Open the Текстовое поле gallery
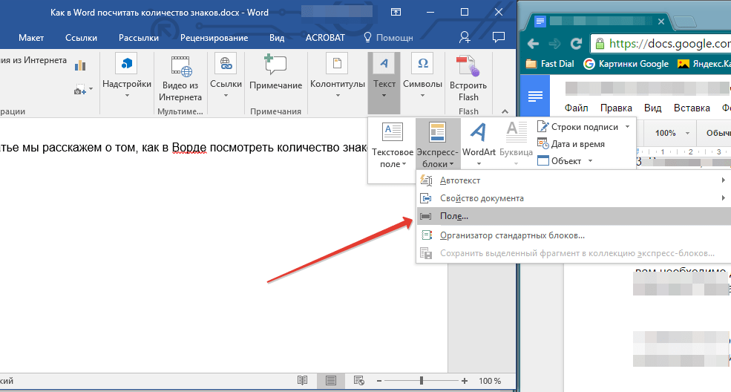This screenshot has height=392, width=731. [392, 146]
